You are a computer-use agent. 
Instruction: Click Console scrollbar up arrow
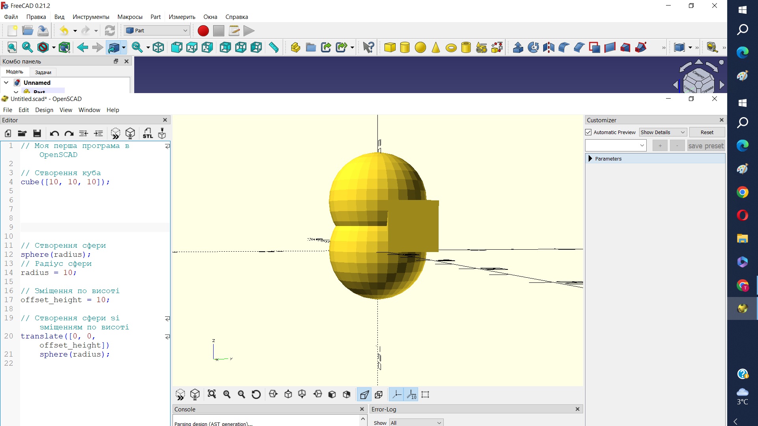[363, 419]
